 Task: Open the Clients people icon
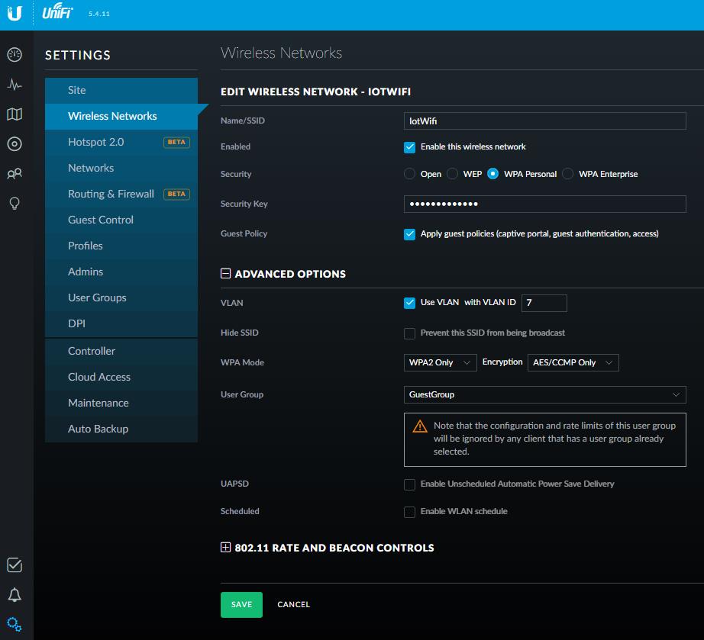(15, 174)
